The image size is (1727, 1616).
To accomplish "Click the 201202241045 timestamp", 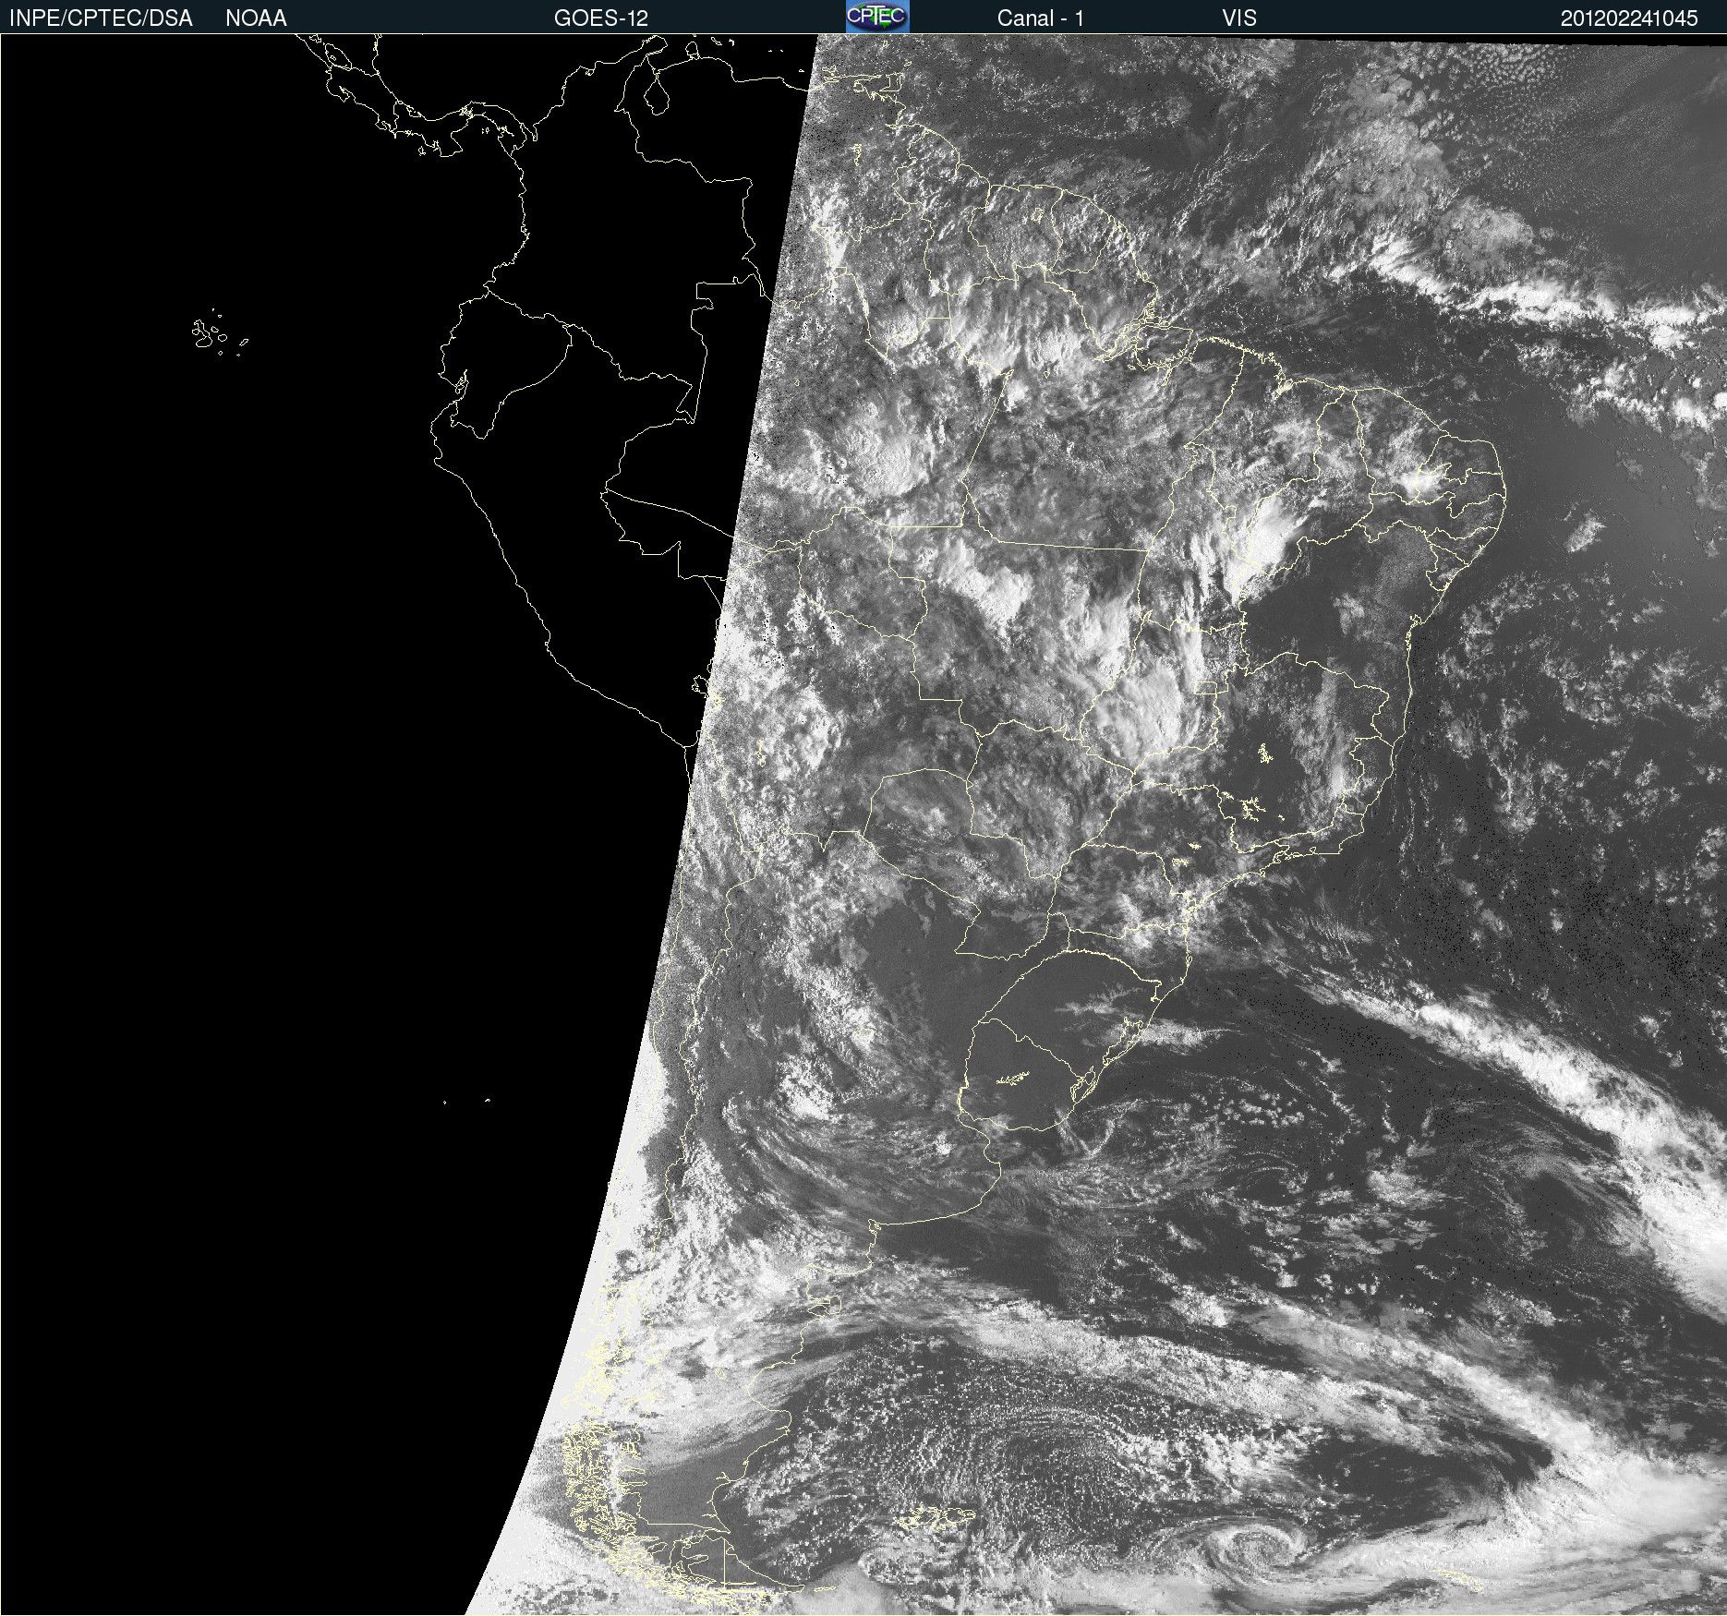I will (1629, 18).
